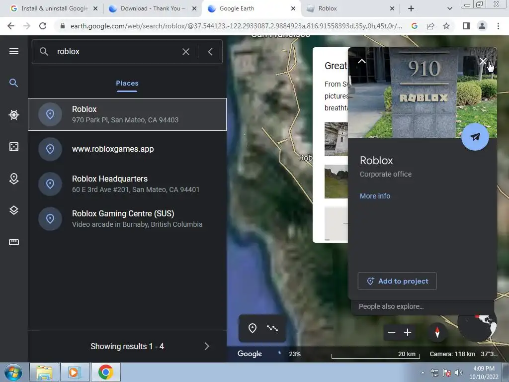The height and width of the screenshot is (382, 509).
Task: Close the Roblox knowledge card
Action: (x=483, y=61)
